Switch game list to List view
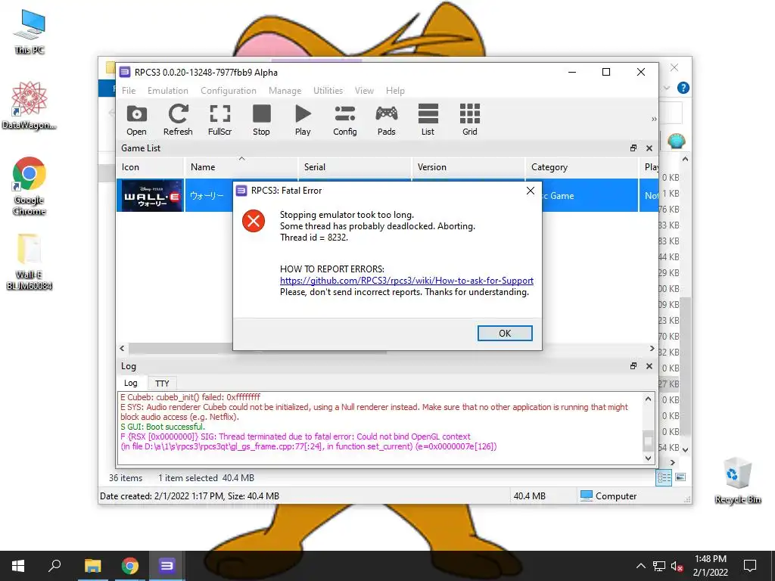Viewport: 775px width, 581px height. 428,120
